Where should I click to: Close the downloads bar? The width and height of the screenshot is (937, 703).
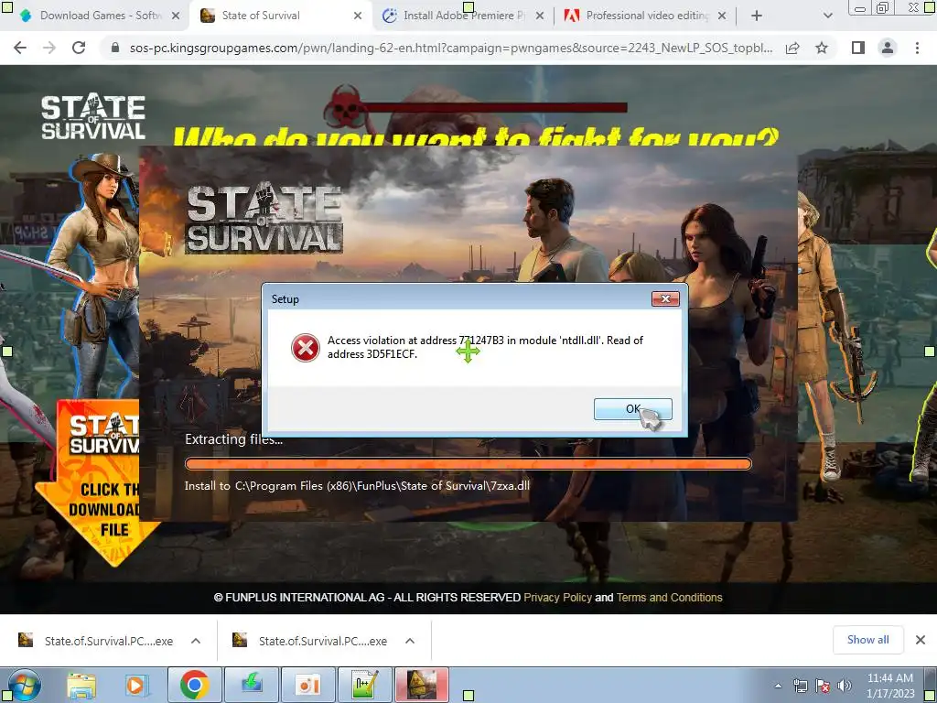[x=921, y=640]
